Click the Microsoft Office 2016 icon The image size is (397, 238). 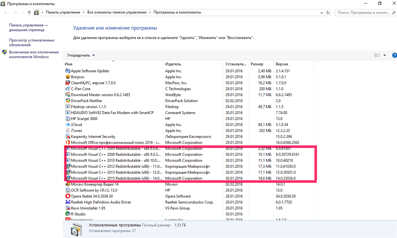(67, 142)
